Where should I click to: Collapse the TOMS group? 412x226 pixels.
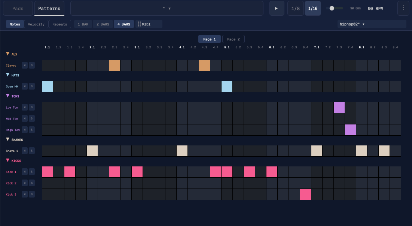pyautogui.click(x=7, y=96)
